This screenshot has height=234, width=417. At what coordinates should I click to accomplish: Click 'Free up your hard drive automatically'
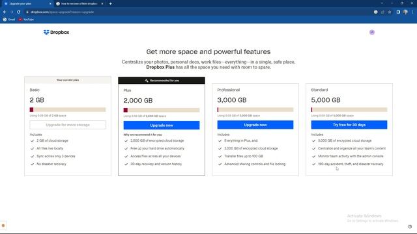[157, 148]
